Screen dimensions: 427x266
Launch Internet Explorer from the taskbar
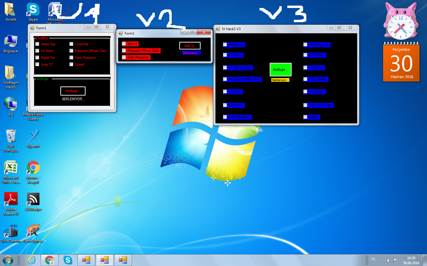pyautogui.click(x=31, y=260)
